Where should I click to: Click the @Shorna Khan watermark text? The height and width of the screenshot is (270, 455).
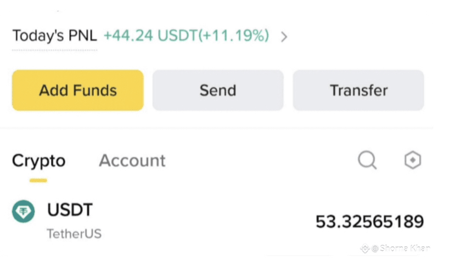pyautogui.click(x=401, y=249)
